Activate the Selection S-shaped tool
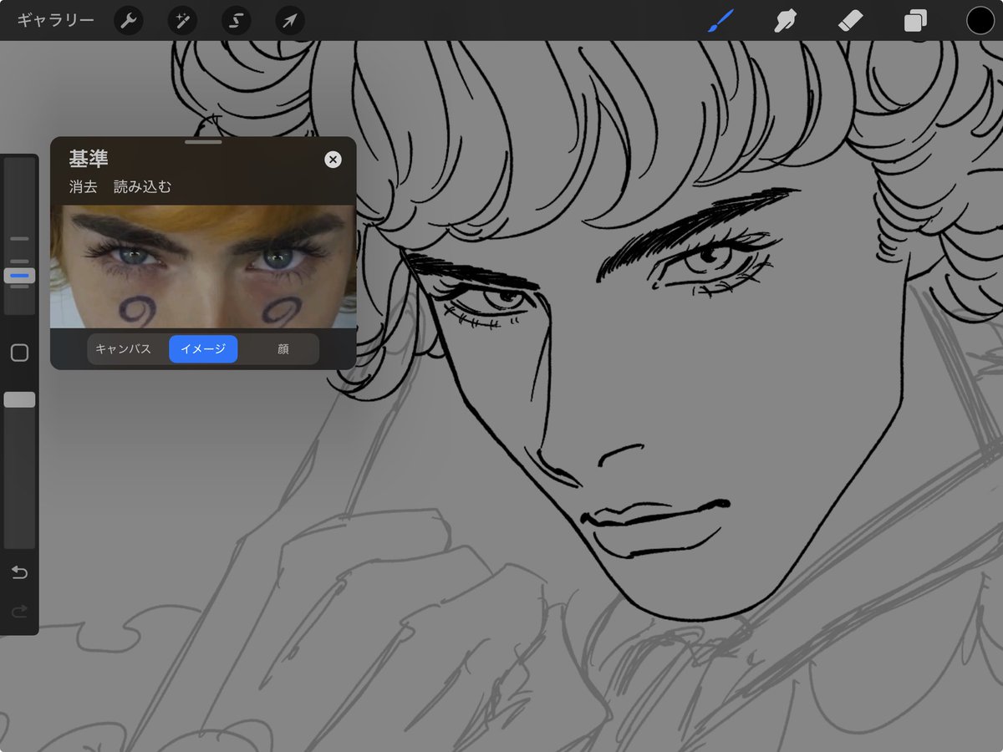Viewport: 1003px width, 752px height. [x=236, y=21]
